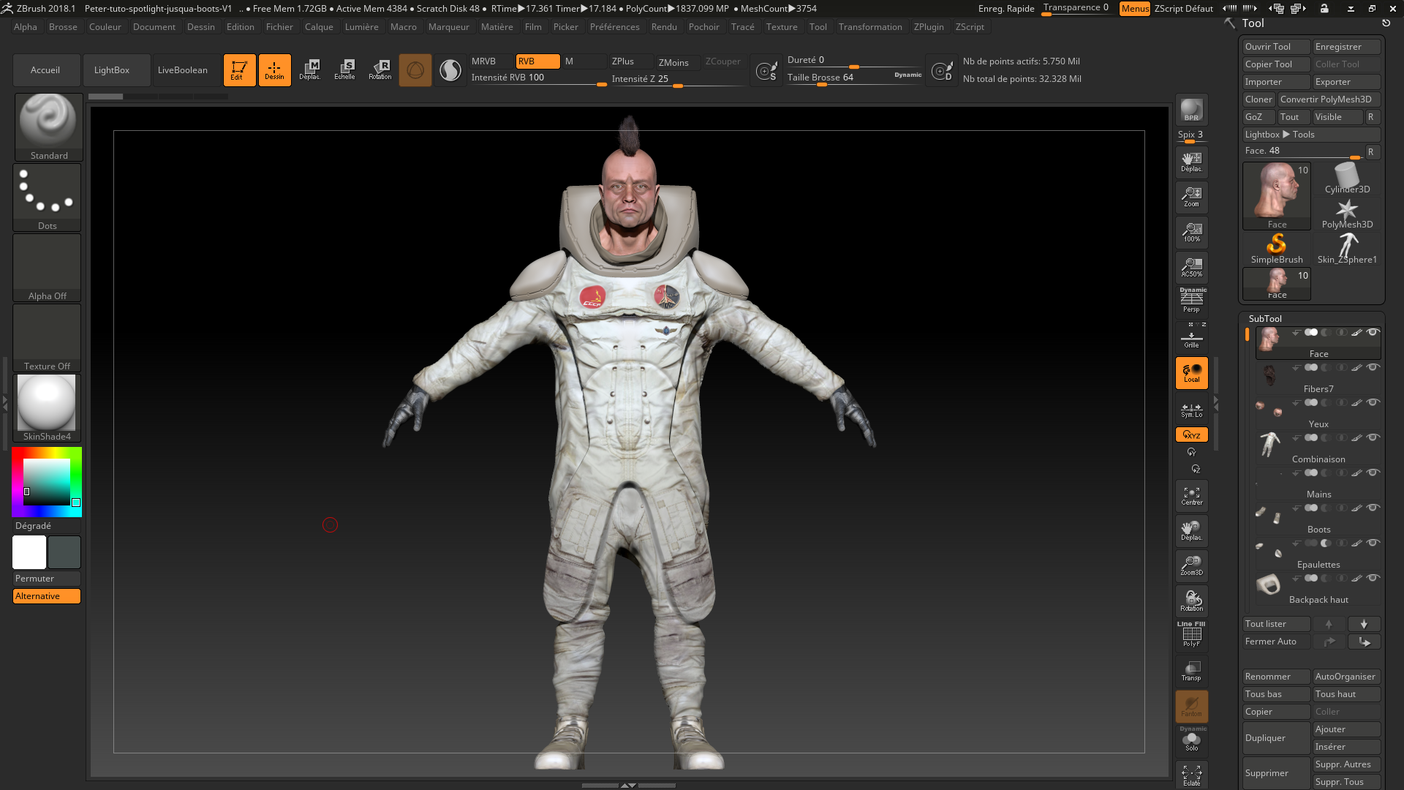Turn on PolyF line fill display
Screen dimensions: 1404x790
pos(1191,634)
